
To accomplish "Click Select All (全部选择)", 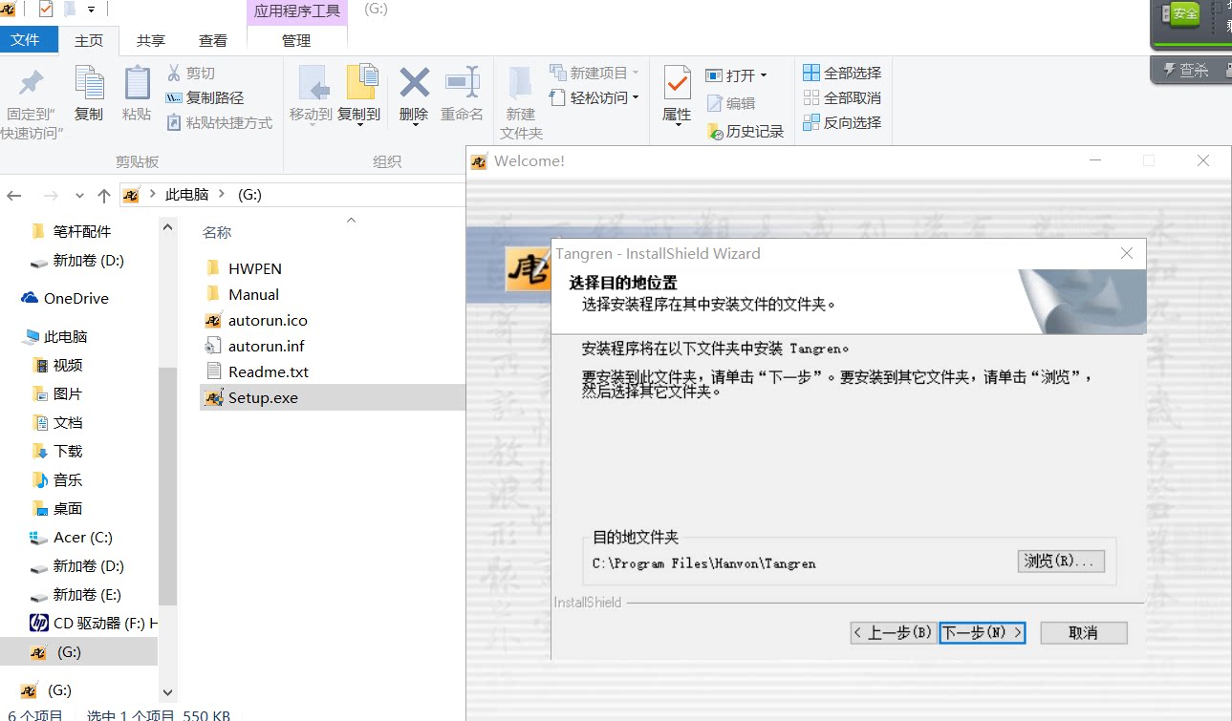I will (x=842, y=73).
